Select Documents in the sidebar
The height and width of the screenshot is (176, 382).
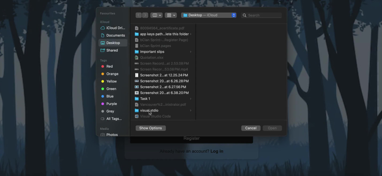click(x=113, y=35)
